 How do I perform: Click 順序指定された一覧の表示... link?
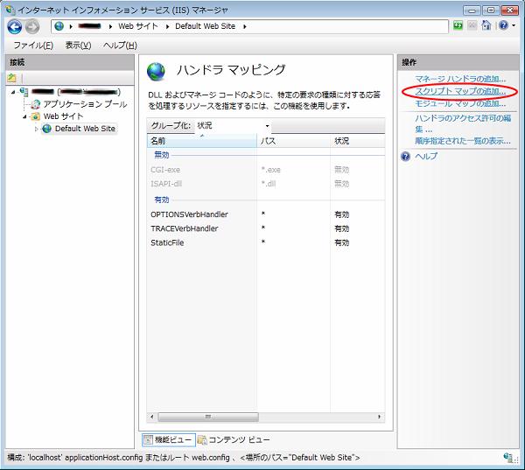(x=463, y=141)
